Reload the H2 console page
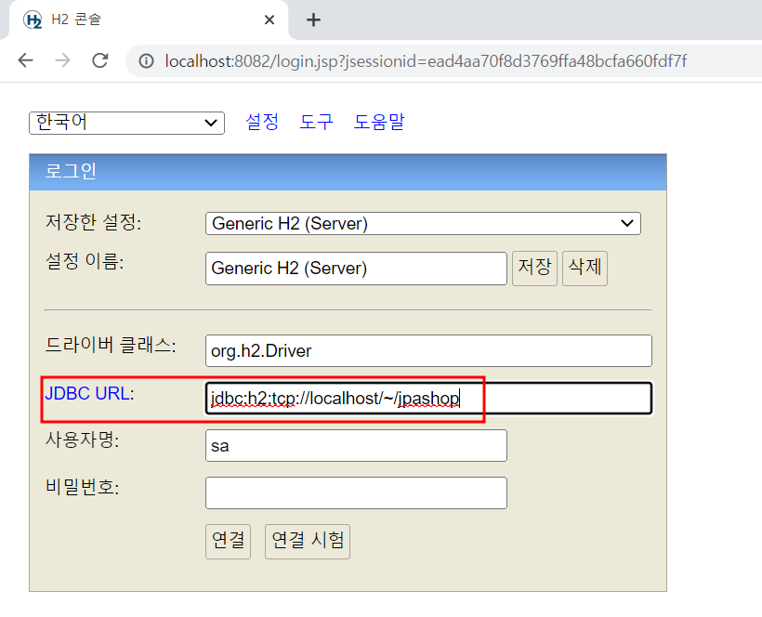Viewport: 762px width, 617px height. (x=100, y=60)
